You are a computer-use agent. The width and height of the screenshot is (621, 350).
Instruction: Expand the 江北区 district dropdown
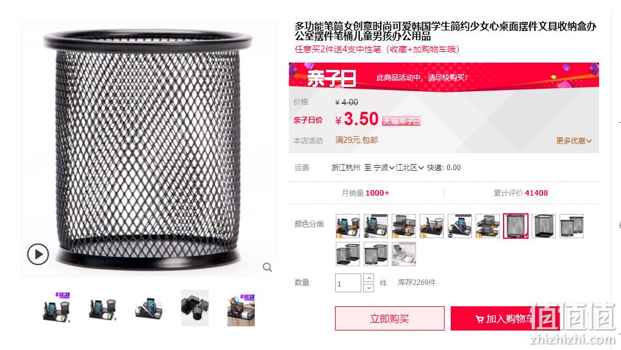[409, 168]
